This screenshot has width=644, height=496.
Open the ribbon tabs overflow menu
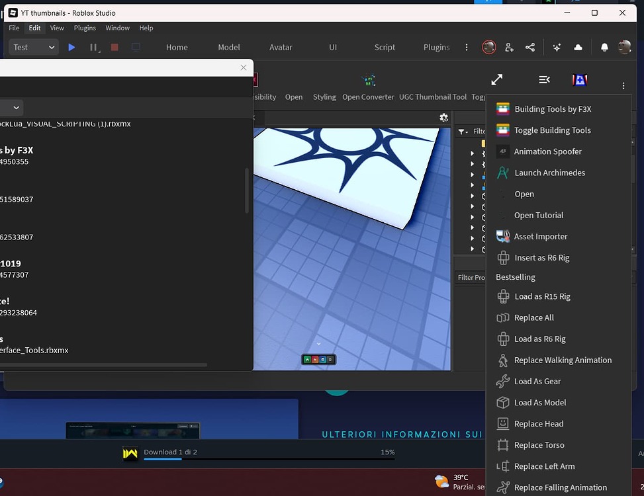(x=467, y=47)
